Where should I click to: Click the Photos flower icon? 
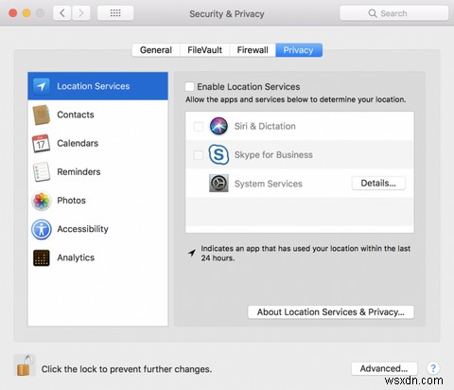(x=42, y=201)
